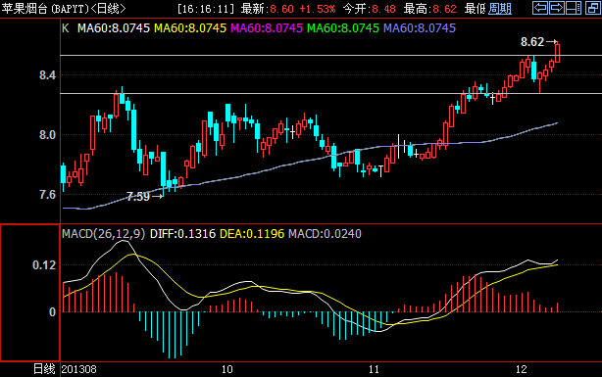Click the 12 month axis marker
Image resolution: width=602 pixels, height=377 pixels.
click(522, 369)
